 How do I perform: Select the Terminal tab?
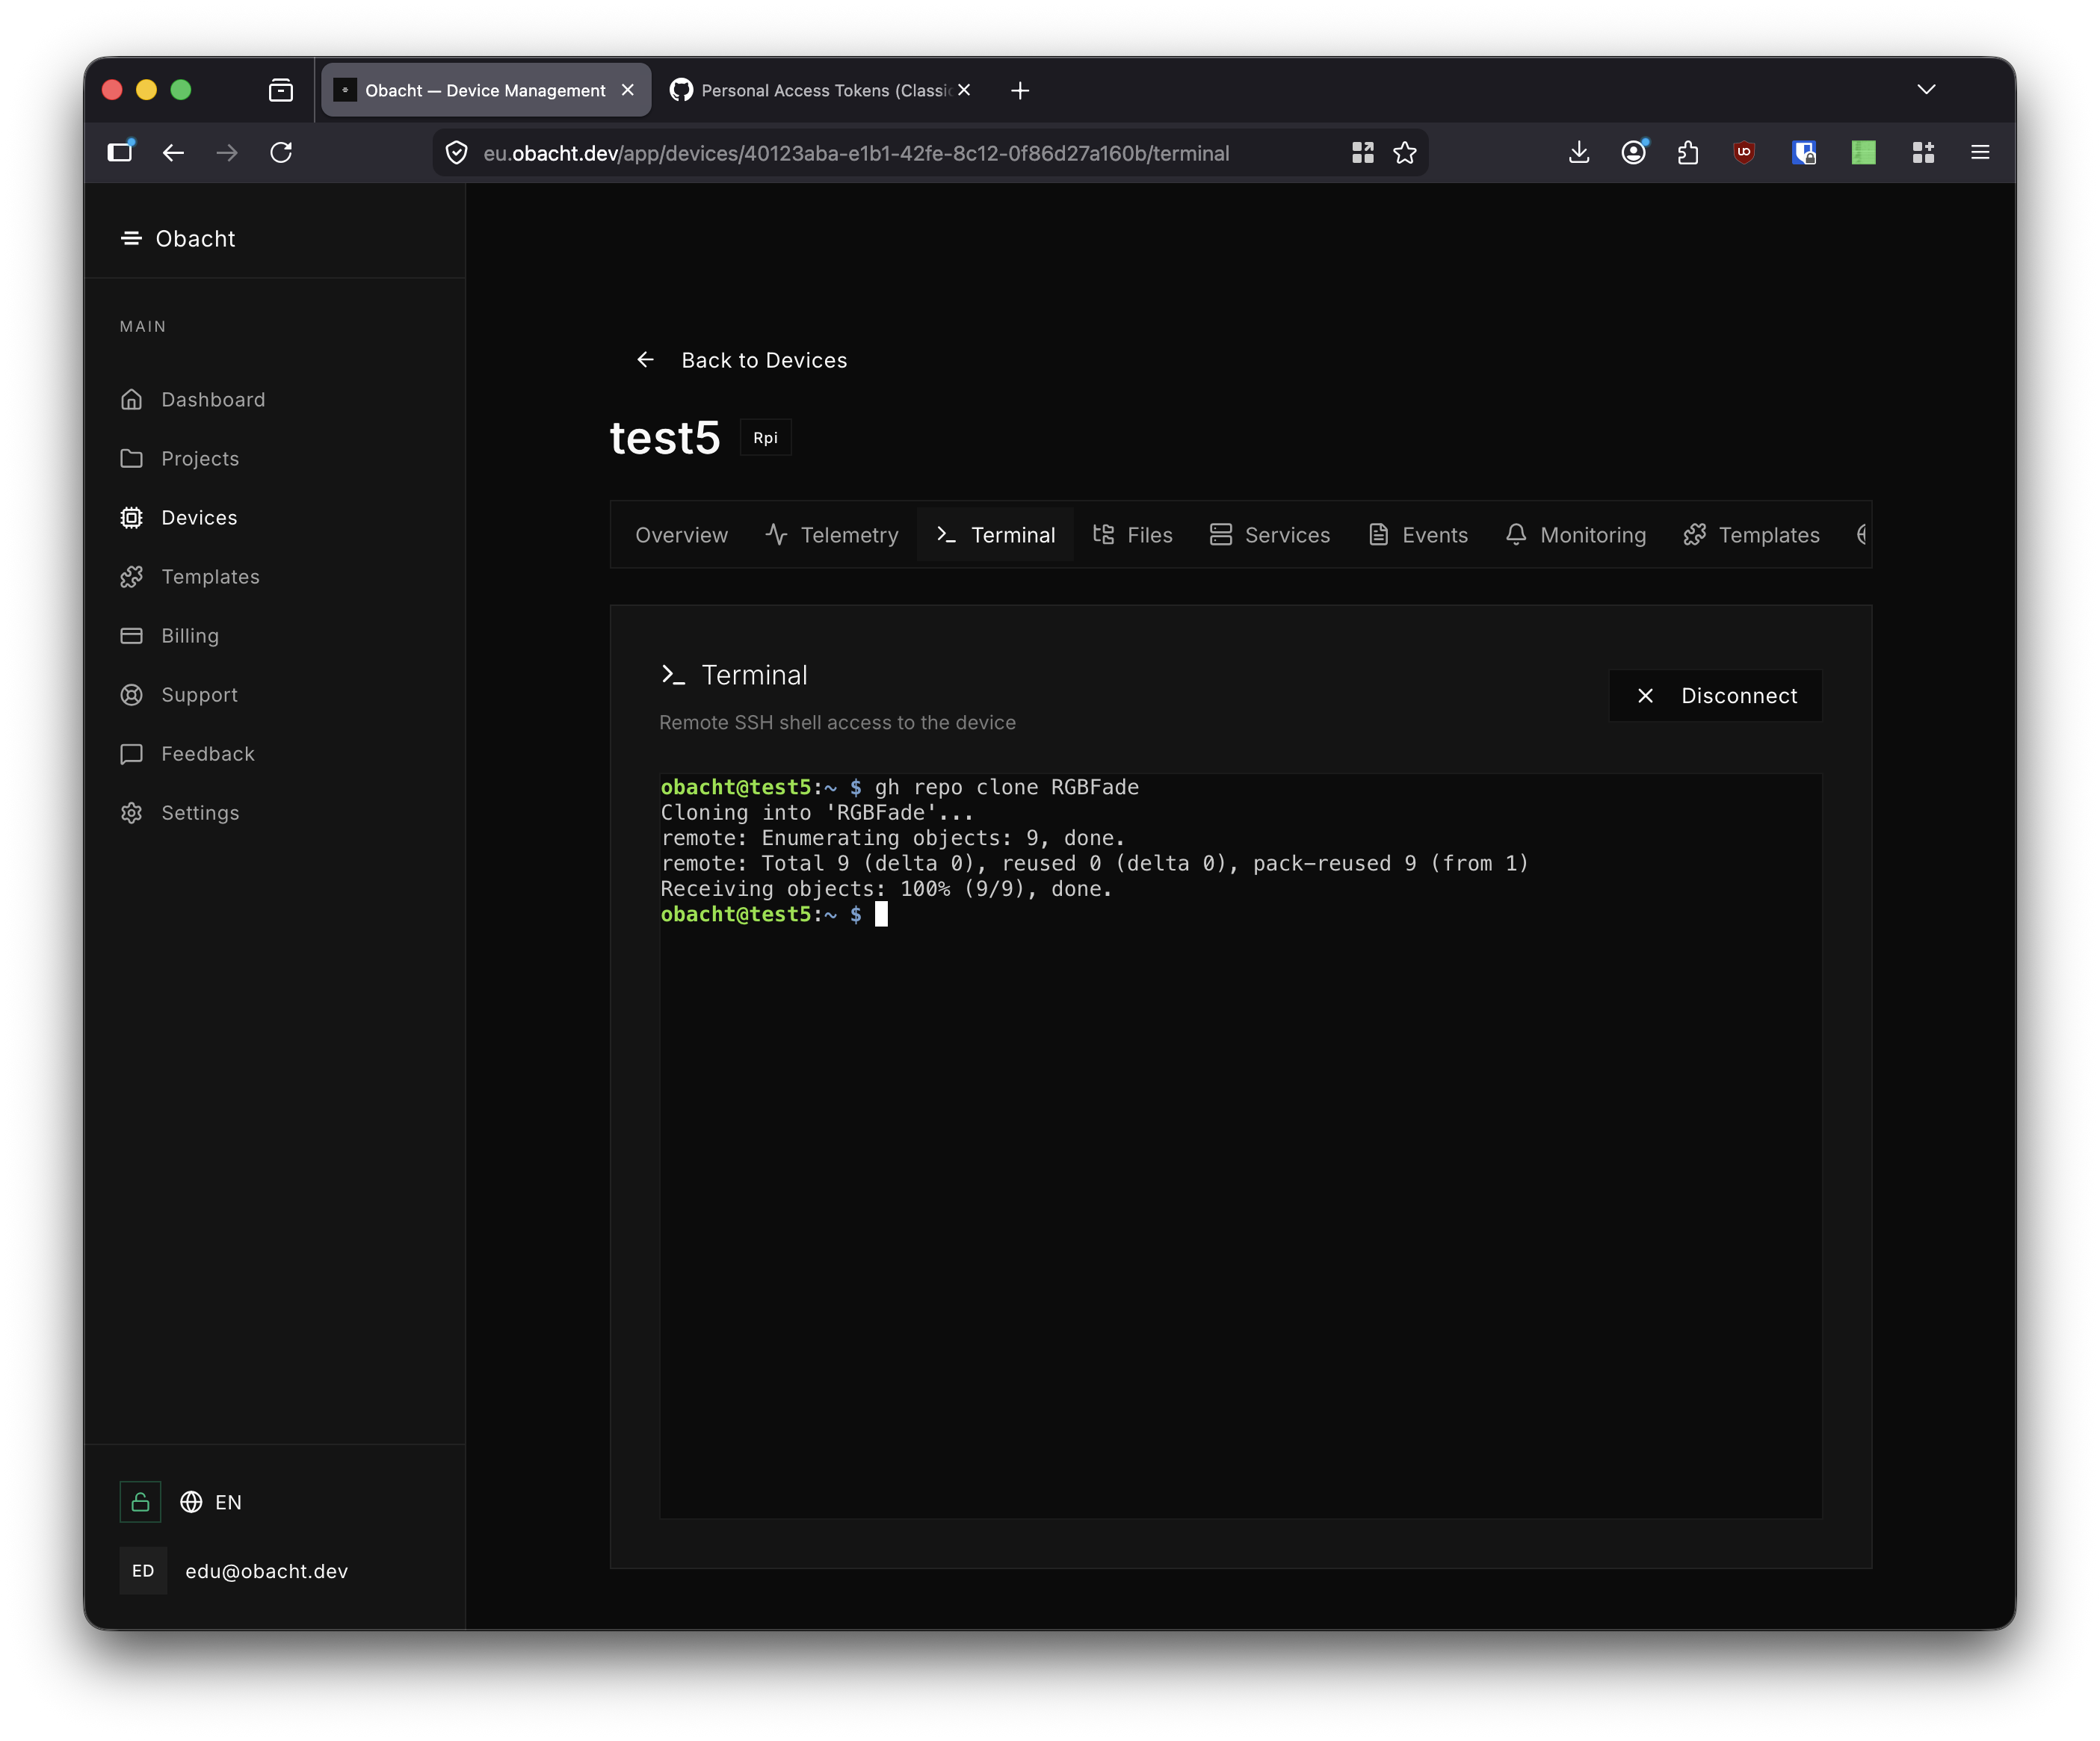996,535
